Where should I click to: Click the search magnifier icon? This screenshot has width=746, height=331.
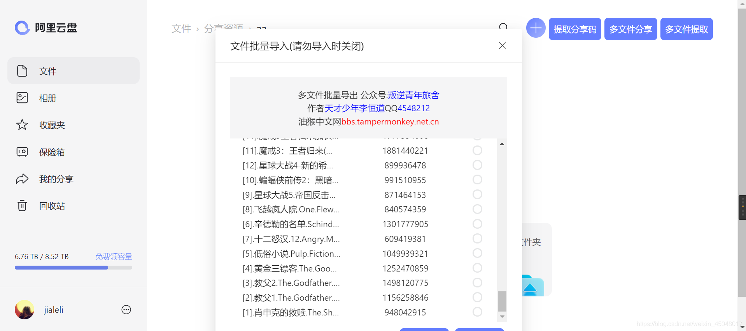(503, 26)
